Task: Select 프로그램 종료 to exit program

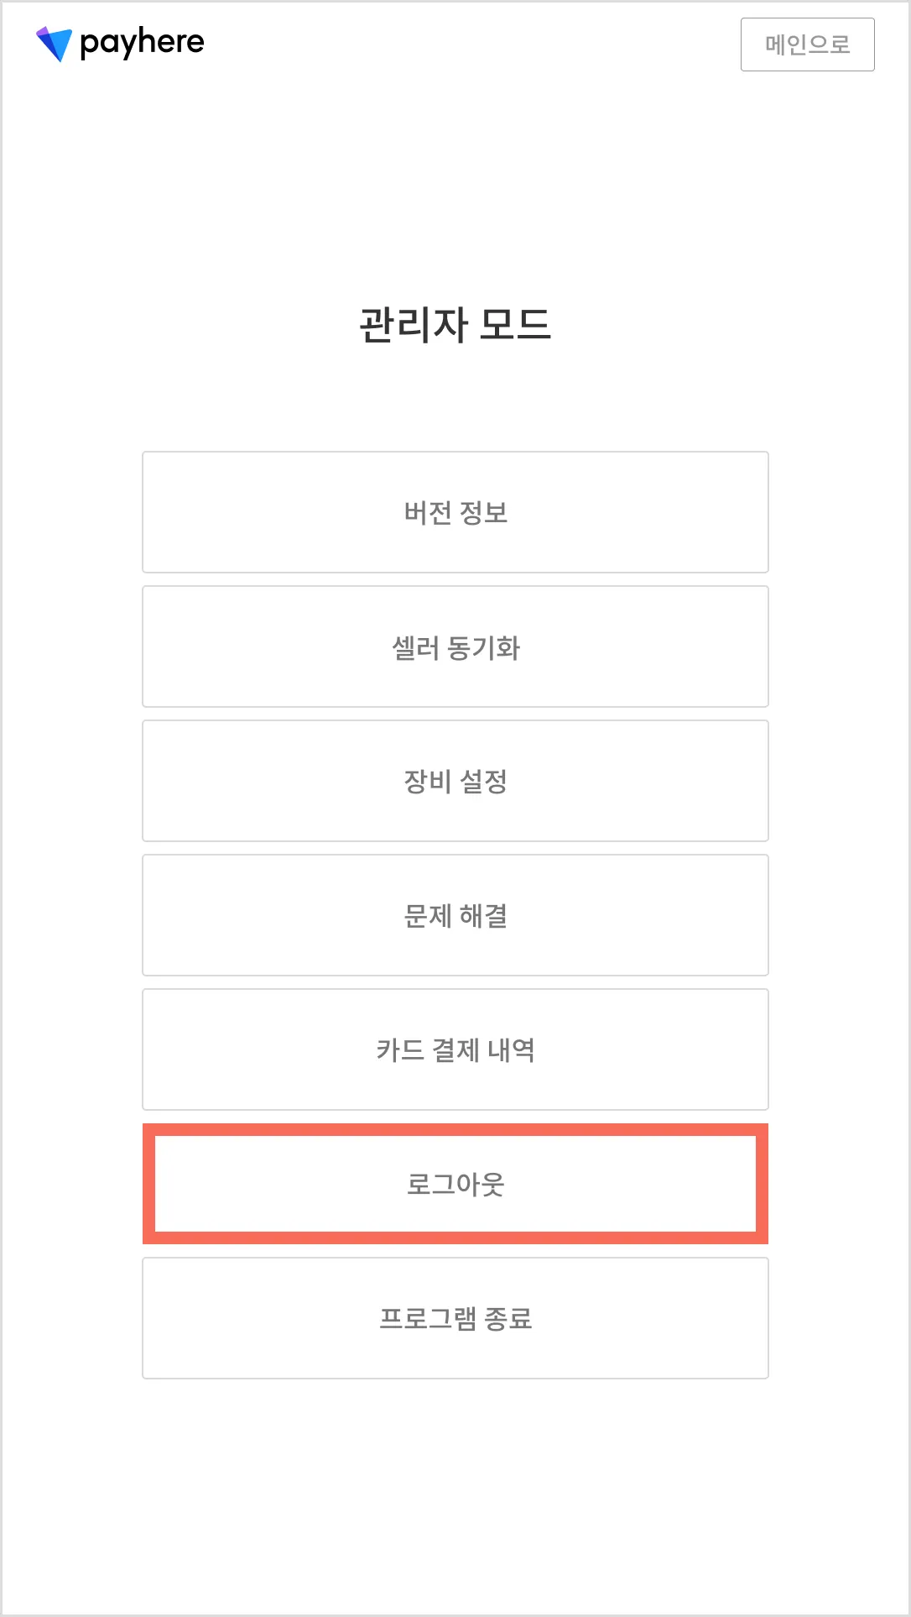Action: (x=455, y=1318)
